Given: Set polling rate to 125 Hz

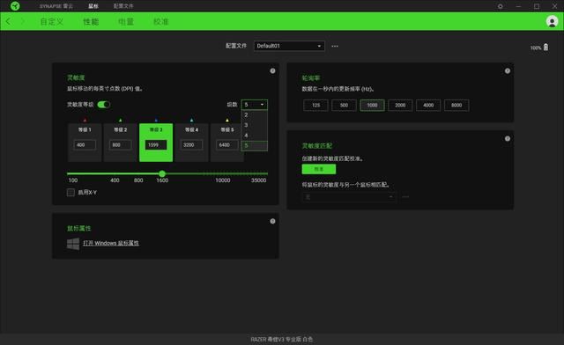Looking at the screenshot, I should 315,106.
